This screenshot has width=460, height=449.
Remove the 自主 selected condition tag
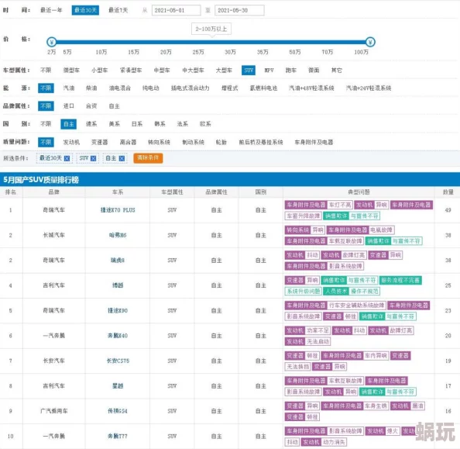(122, 159)
